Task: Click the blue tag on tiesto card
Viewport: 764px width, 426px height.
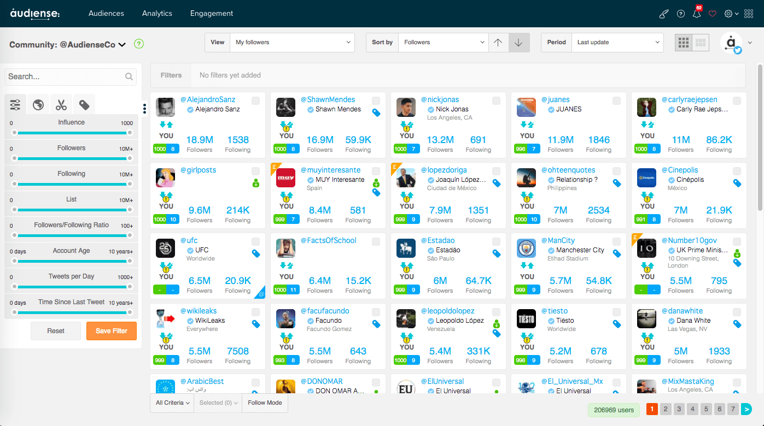Action: 617,324
